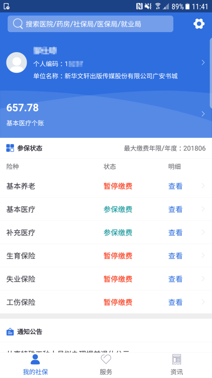Tap the 基本医疗个账 label

click(x=25, y=123)
